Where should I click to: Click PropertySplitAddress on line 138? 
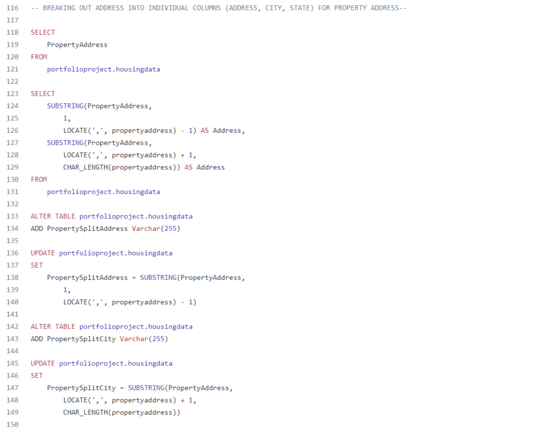[87, 277]
